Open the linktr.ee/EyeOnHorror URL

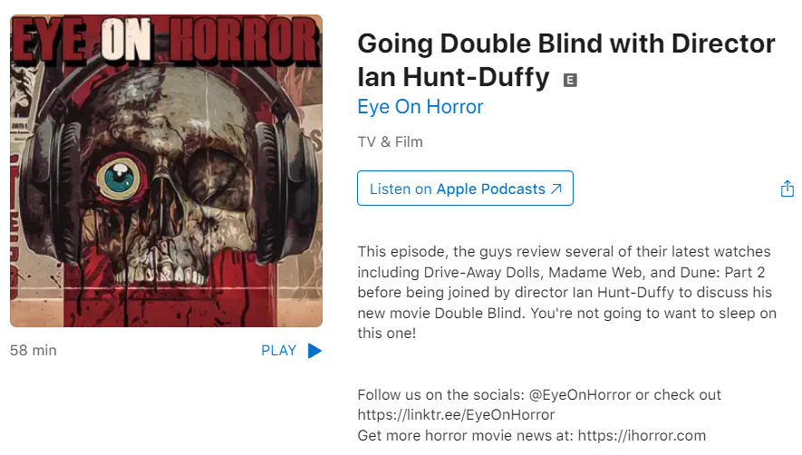tap(456, 415)
